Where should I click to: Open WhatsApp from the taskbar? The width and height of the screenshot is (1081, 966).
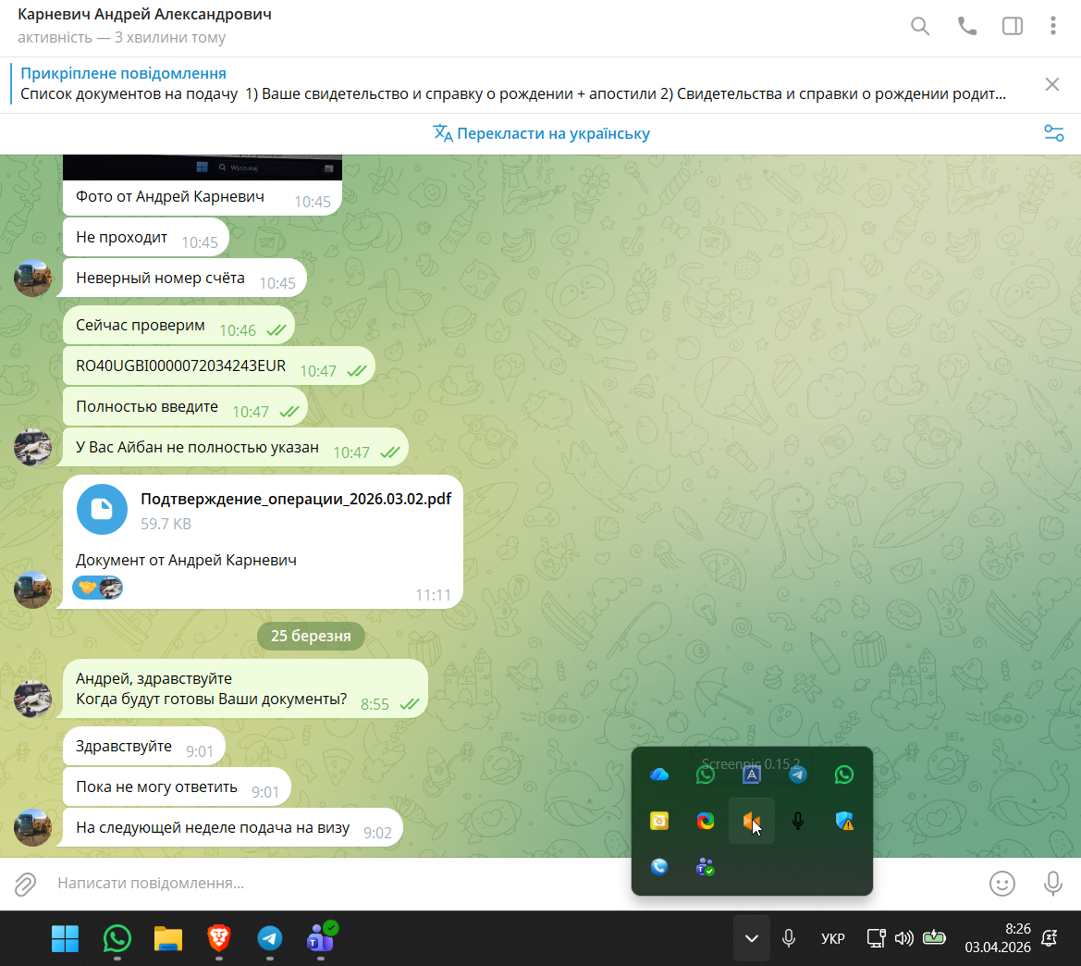(x=117, y=938)
